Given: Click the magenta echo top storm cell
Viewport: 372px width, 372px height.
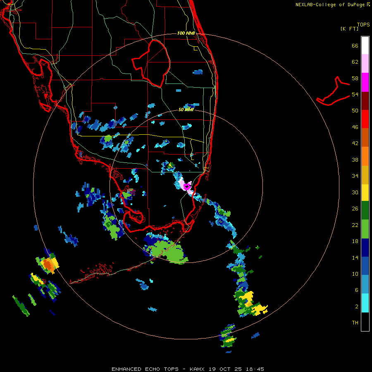Looking at the screenshot, I should 187,187.
